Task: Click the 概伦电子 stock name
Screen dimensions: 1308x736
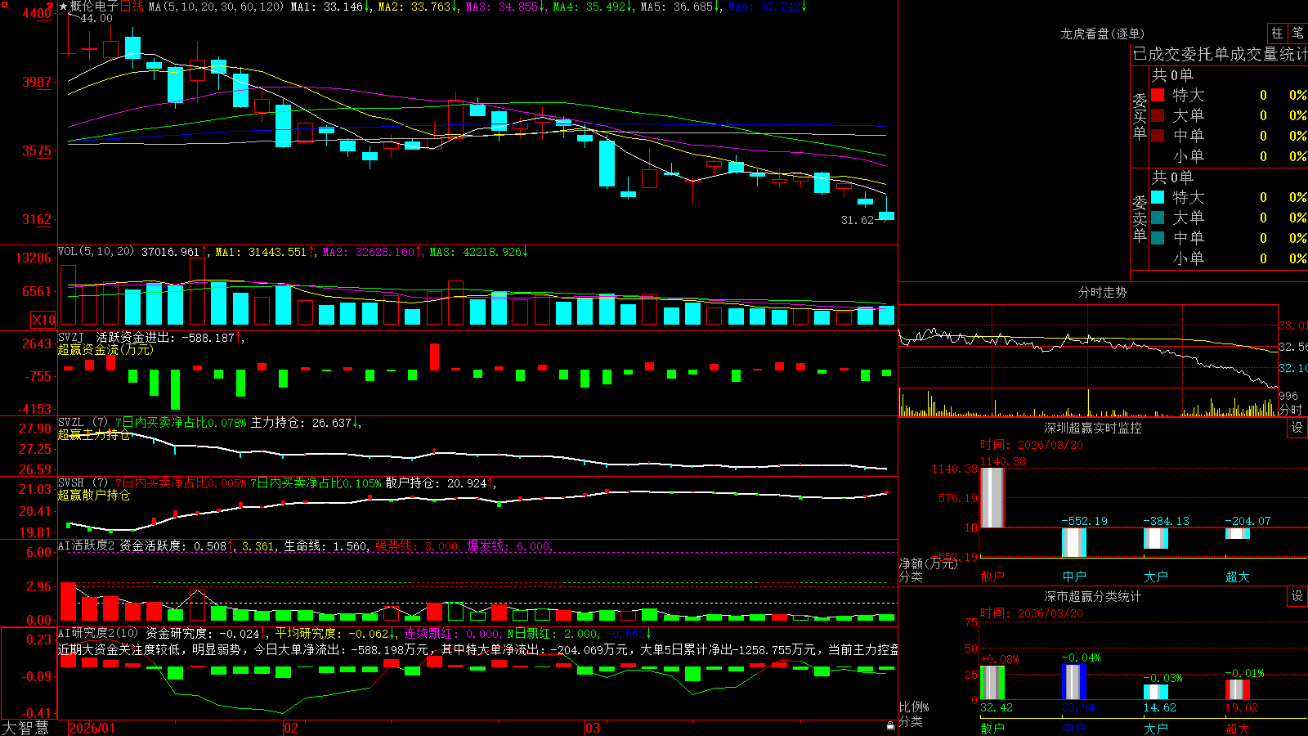Action: coord(94,7)
